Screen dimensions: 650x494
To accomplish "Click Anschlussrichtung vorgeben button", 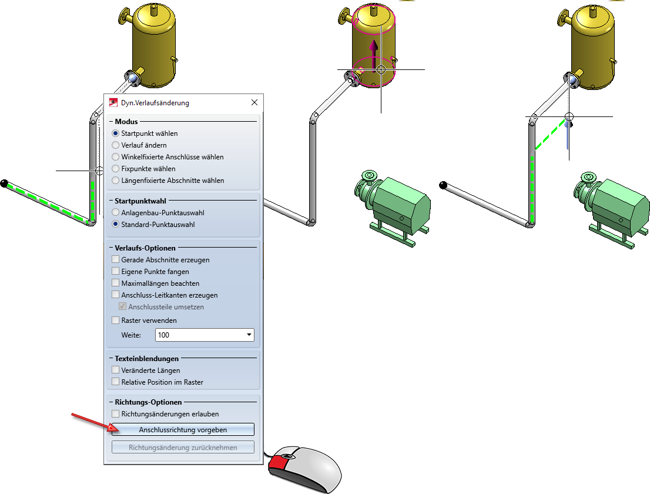I will (183, 430).
